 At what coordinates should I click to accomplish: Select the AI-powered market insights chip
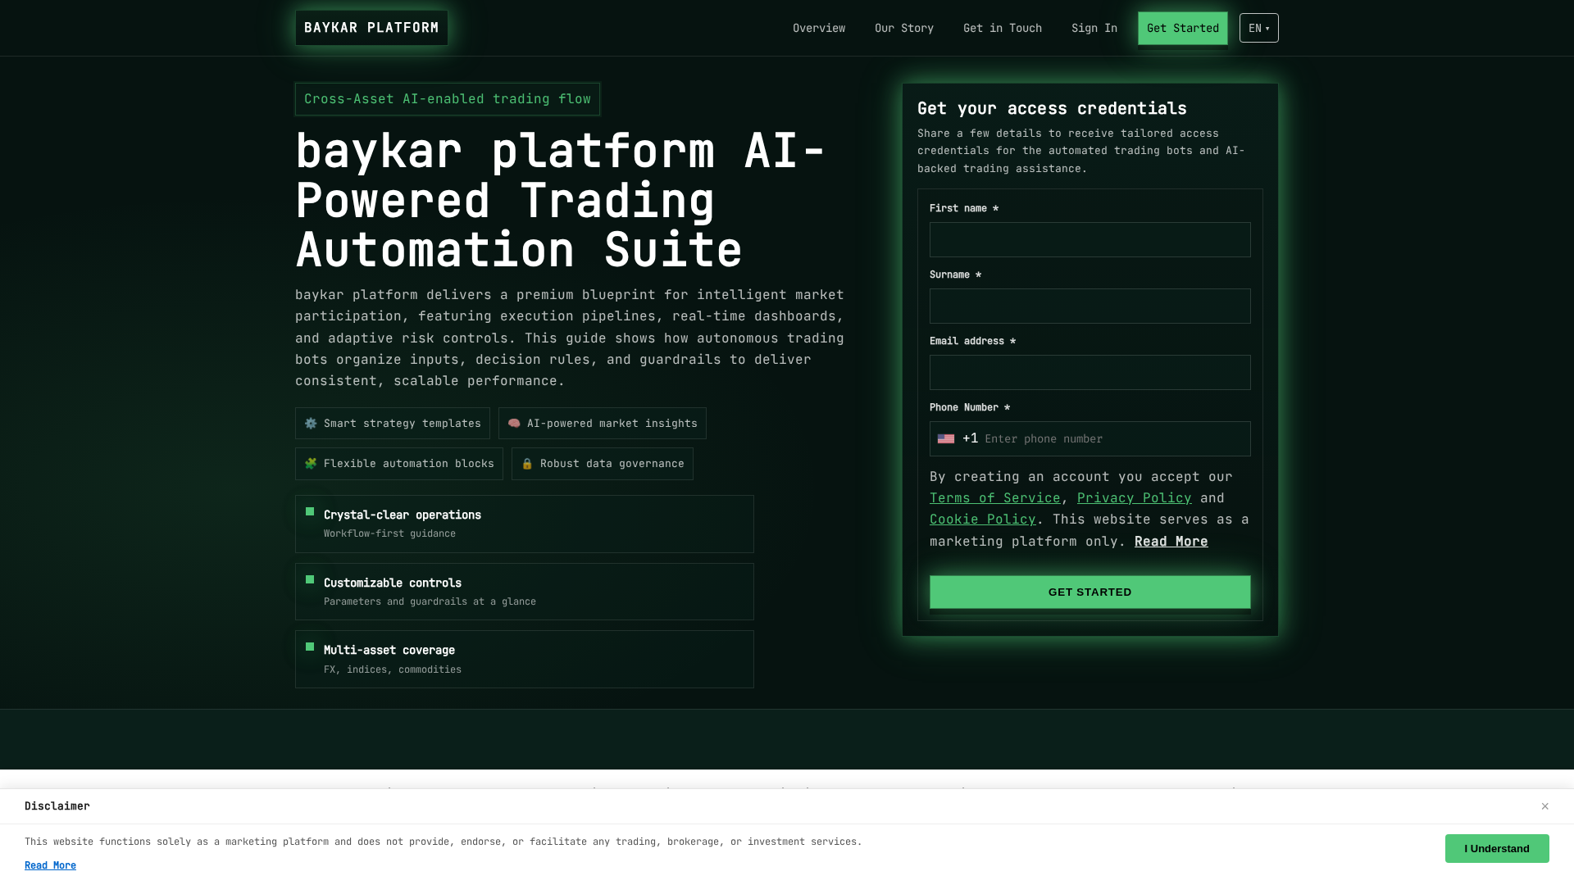point(603,424)
